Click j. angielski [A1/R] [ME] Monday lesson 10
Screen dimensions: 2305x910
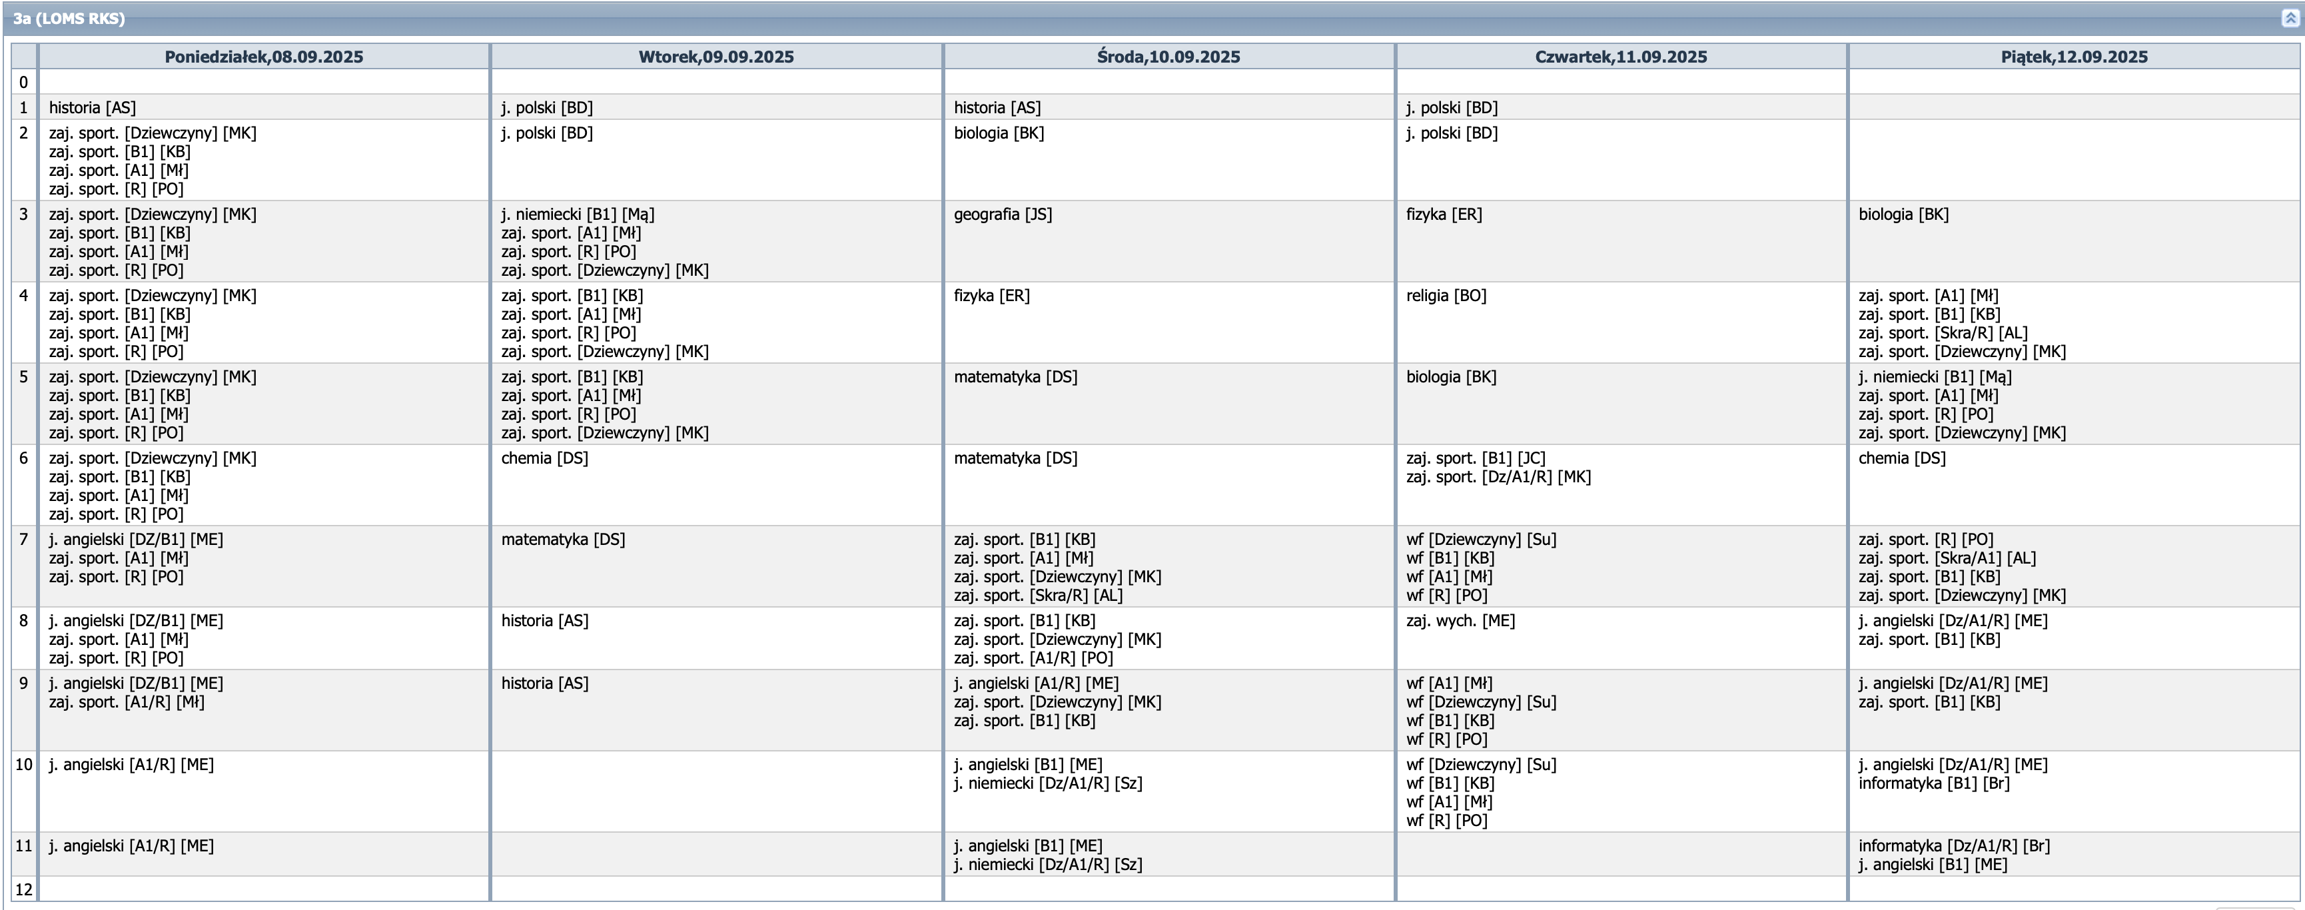coord(131,764)
